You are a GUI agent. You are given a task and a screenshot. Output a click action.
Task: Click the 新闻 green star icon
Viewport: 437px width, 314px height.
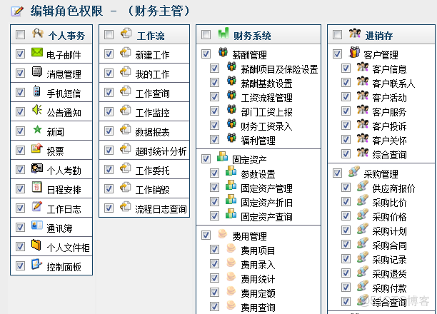[x=37, y=129]
